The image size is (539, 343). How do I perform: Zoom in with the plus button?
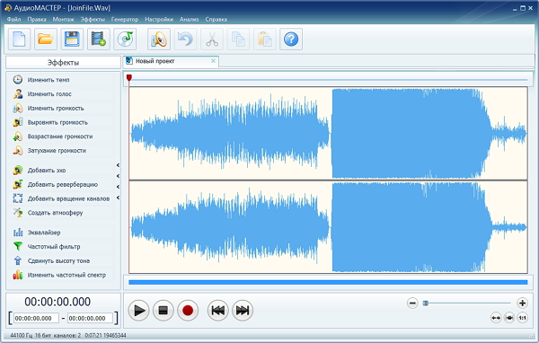[x=522, y=303]
